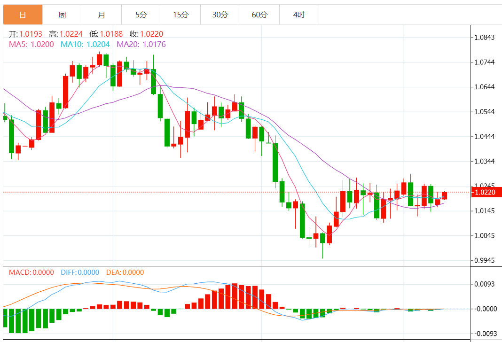
Task: Click the 1.0444 price axis label
Action: [x=485, y=137]
